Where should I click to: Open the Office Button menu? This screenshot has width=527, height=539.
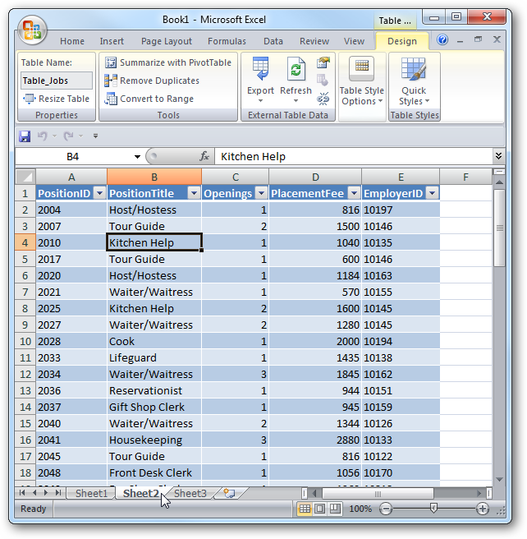coord(32,31)
